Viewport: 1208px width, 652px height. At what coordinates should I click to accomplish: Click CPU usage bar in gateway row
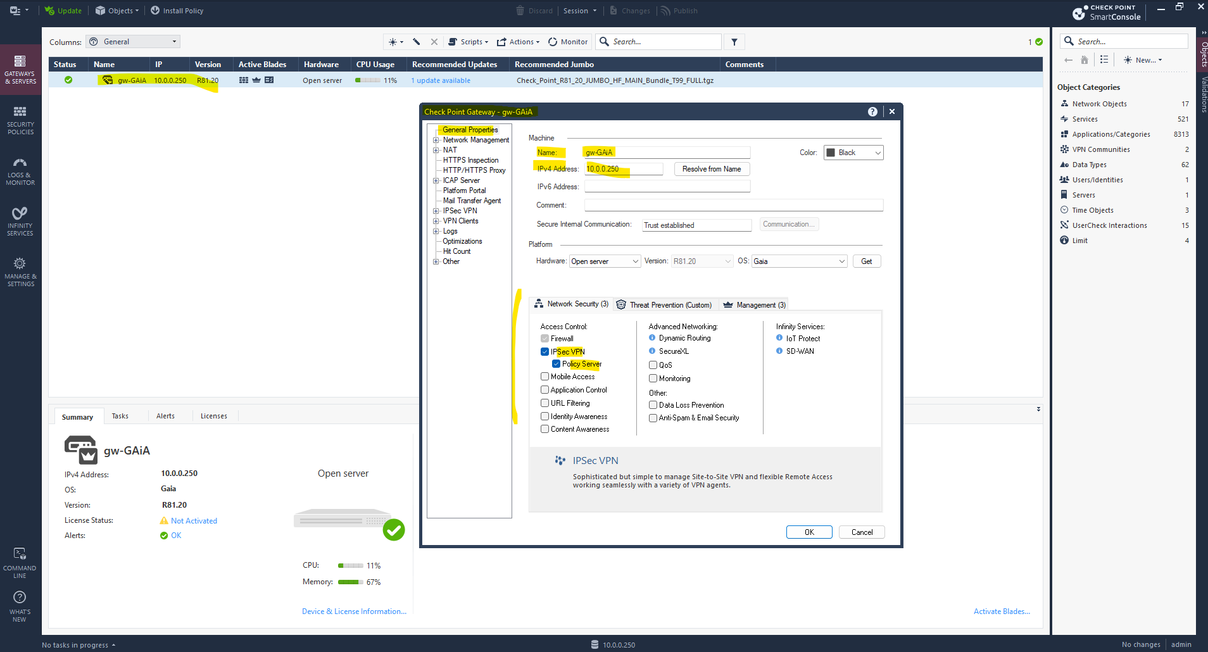[368, 80]
